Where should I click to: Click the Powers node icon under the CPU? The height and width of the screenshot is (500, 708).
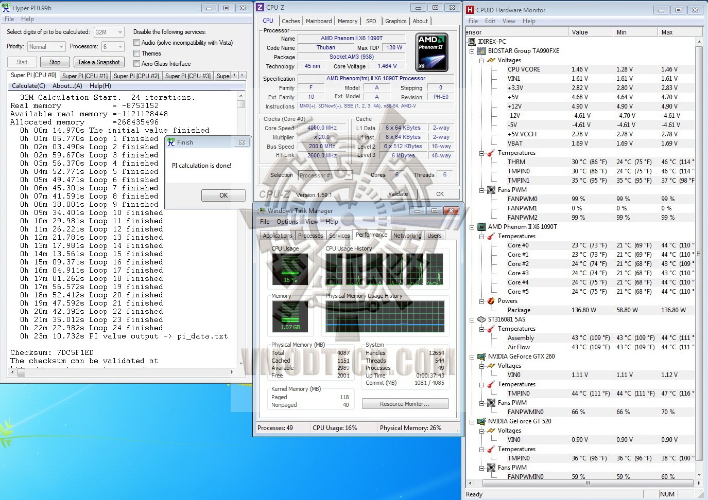pos(491,301)
